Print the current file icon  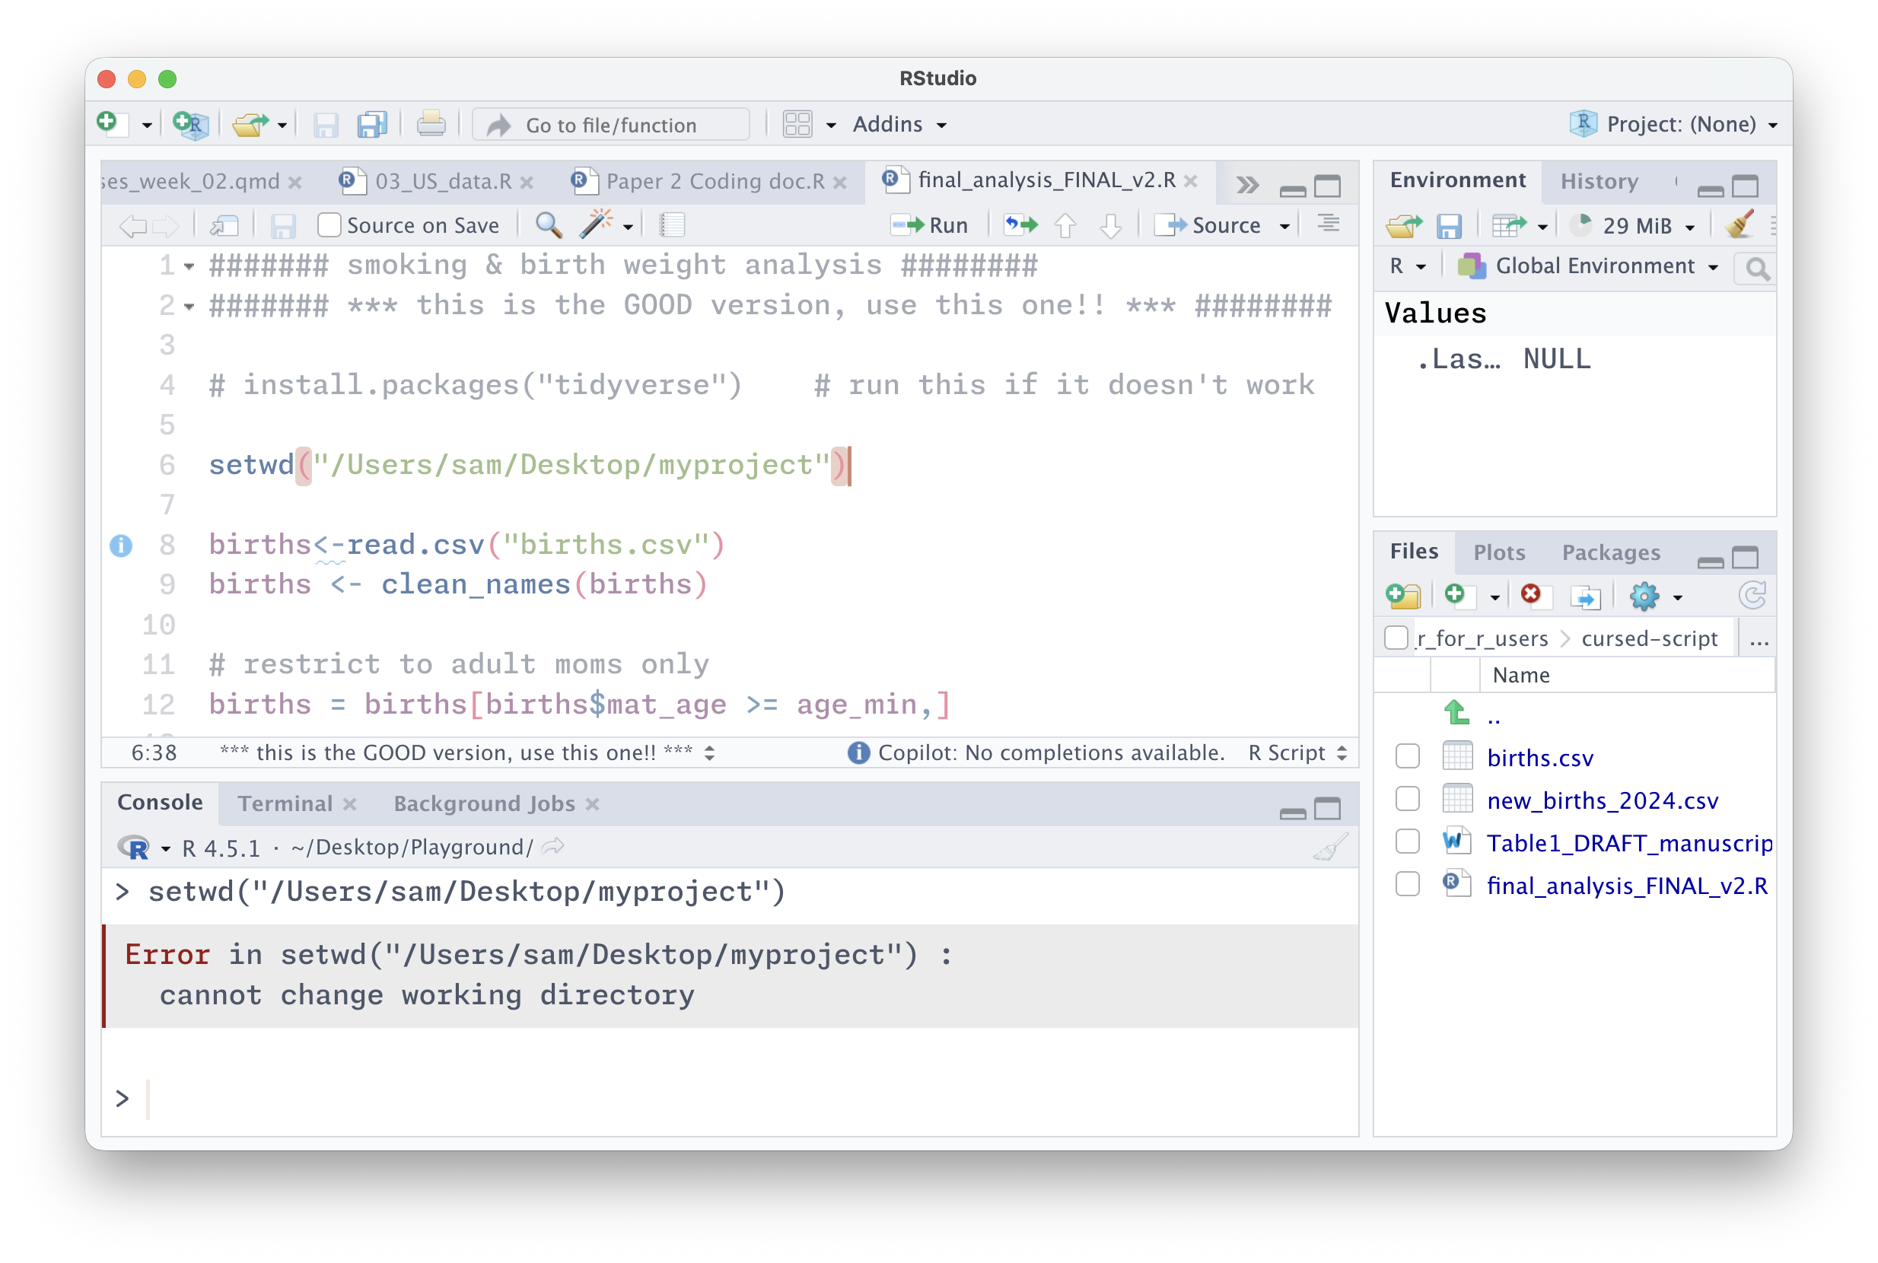(x=431, y=124)
